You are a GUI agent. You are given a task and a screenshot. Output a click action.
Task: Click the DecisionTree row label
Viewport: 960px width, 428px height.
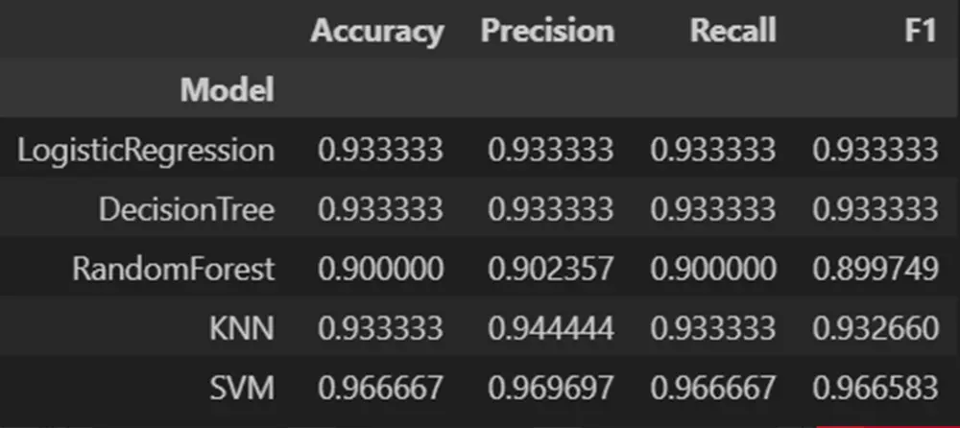186,209
